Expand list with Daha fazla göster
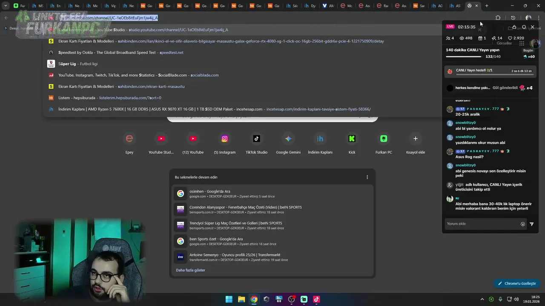Image resolution: width=545 pixels, height=306 pixels. point(190,270)
